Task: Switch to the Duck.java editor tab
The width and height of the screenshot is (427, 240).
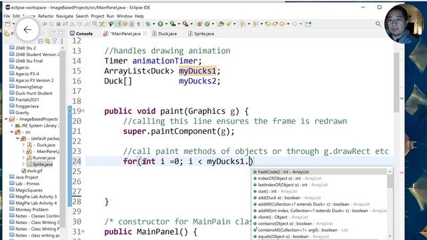Action: click(165, 33)
